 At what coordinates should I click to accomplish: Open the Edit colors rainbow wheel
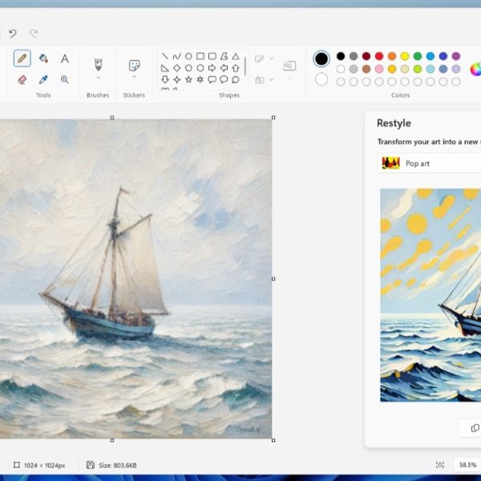click(x=475, y=68)
